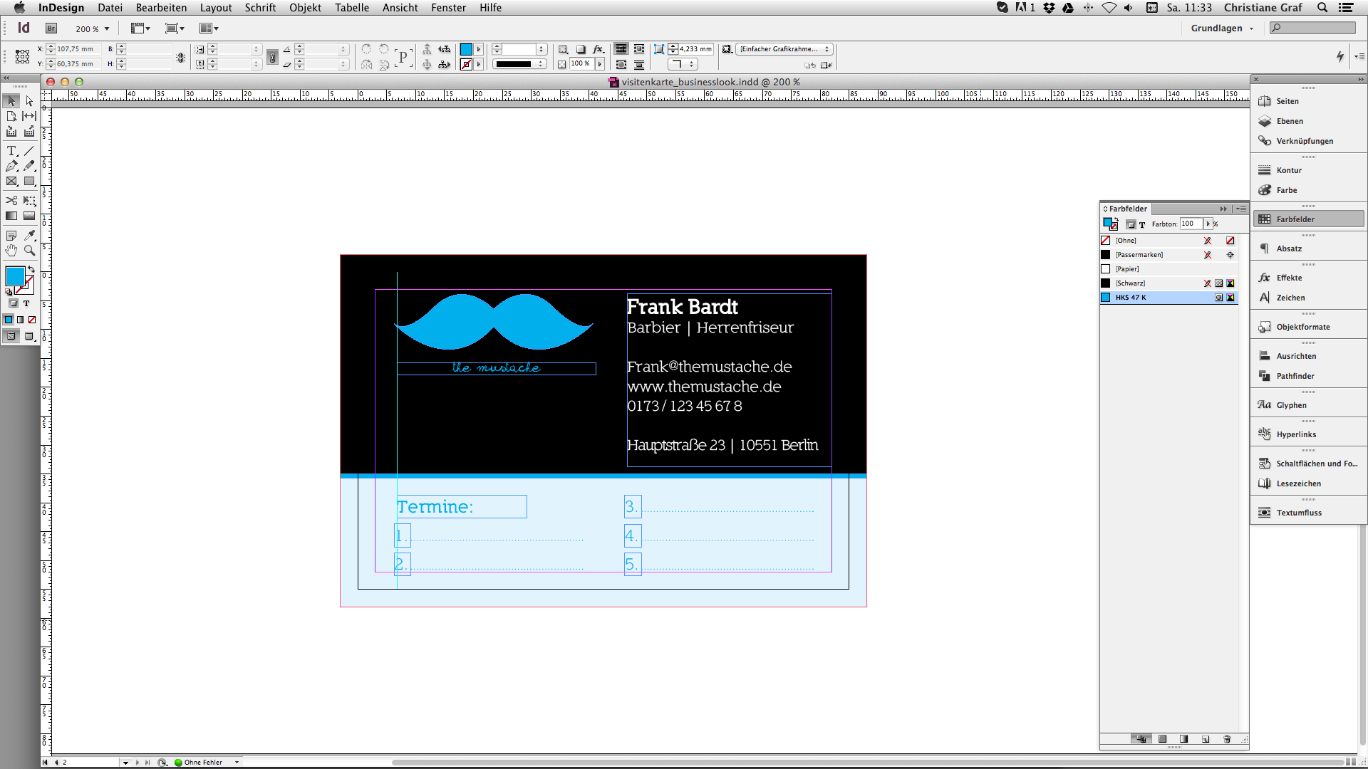Viewport: 1368px width, 769px height.
Task: Select the Hand tool
Action: (x=11, y=251)
